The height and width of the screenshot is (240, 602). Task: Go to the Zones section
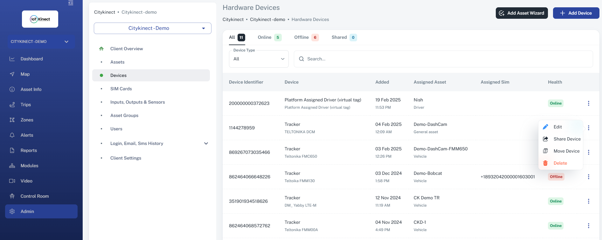[x=27, y=120]
